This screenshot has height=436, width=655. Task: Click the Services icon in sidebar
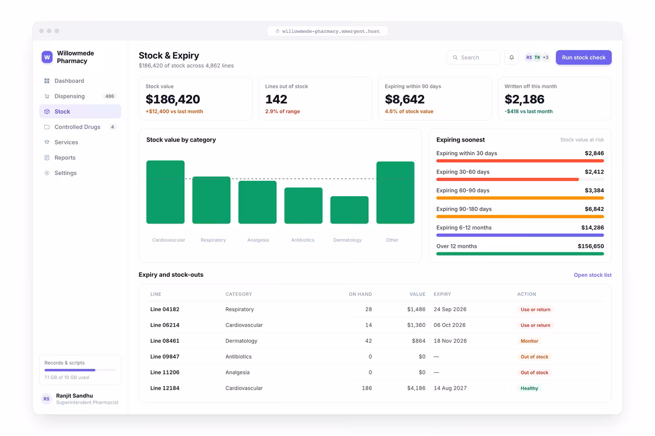(x=47, y=142)
